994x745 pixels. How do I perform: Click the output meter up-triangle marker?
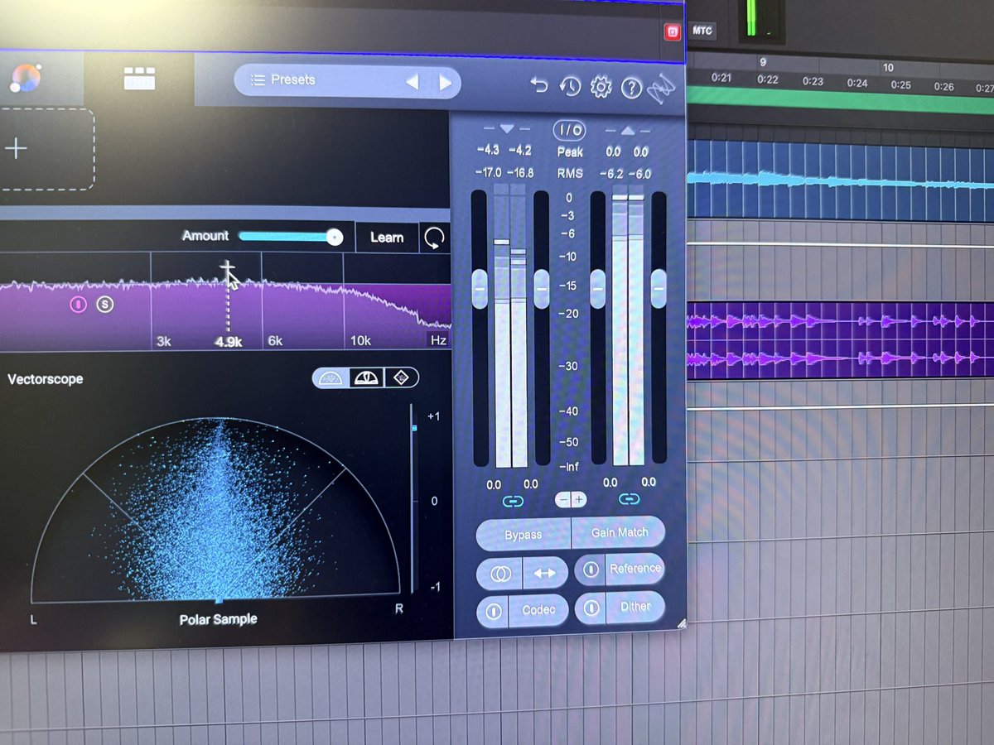click(x=628, y=130)
